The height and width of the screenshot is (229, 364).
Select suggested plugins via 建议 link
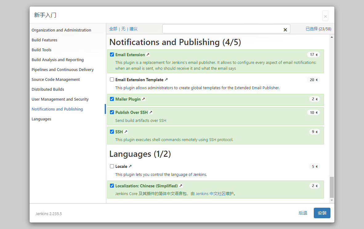(x=133, y=29)
